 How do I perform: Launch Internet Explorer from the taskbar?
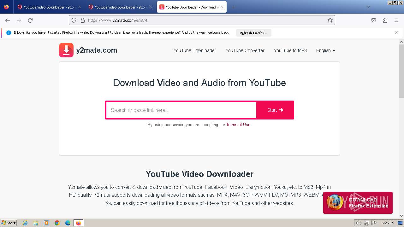25,223
